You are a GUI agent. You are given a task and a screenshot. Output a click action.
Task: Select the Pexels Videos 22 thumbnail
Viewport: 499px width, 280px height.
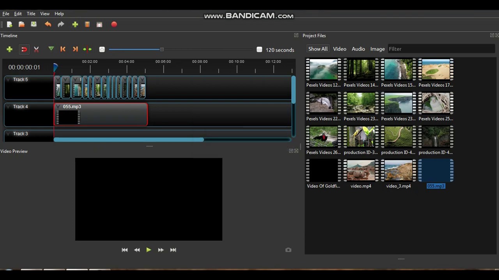[x=324, y=103]
